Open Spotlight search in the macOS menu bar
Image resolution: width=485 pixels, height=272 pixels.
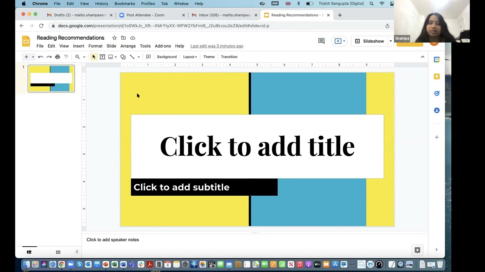tap(372, 4)
